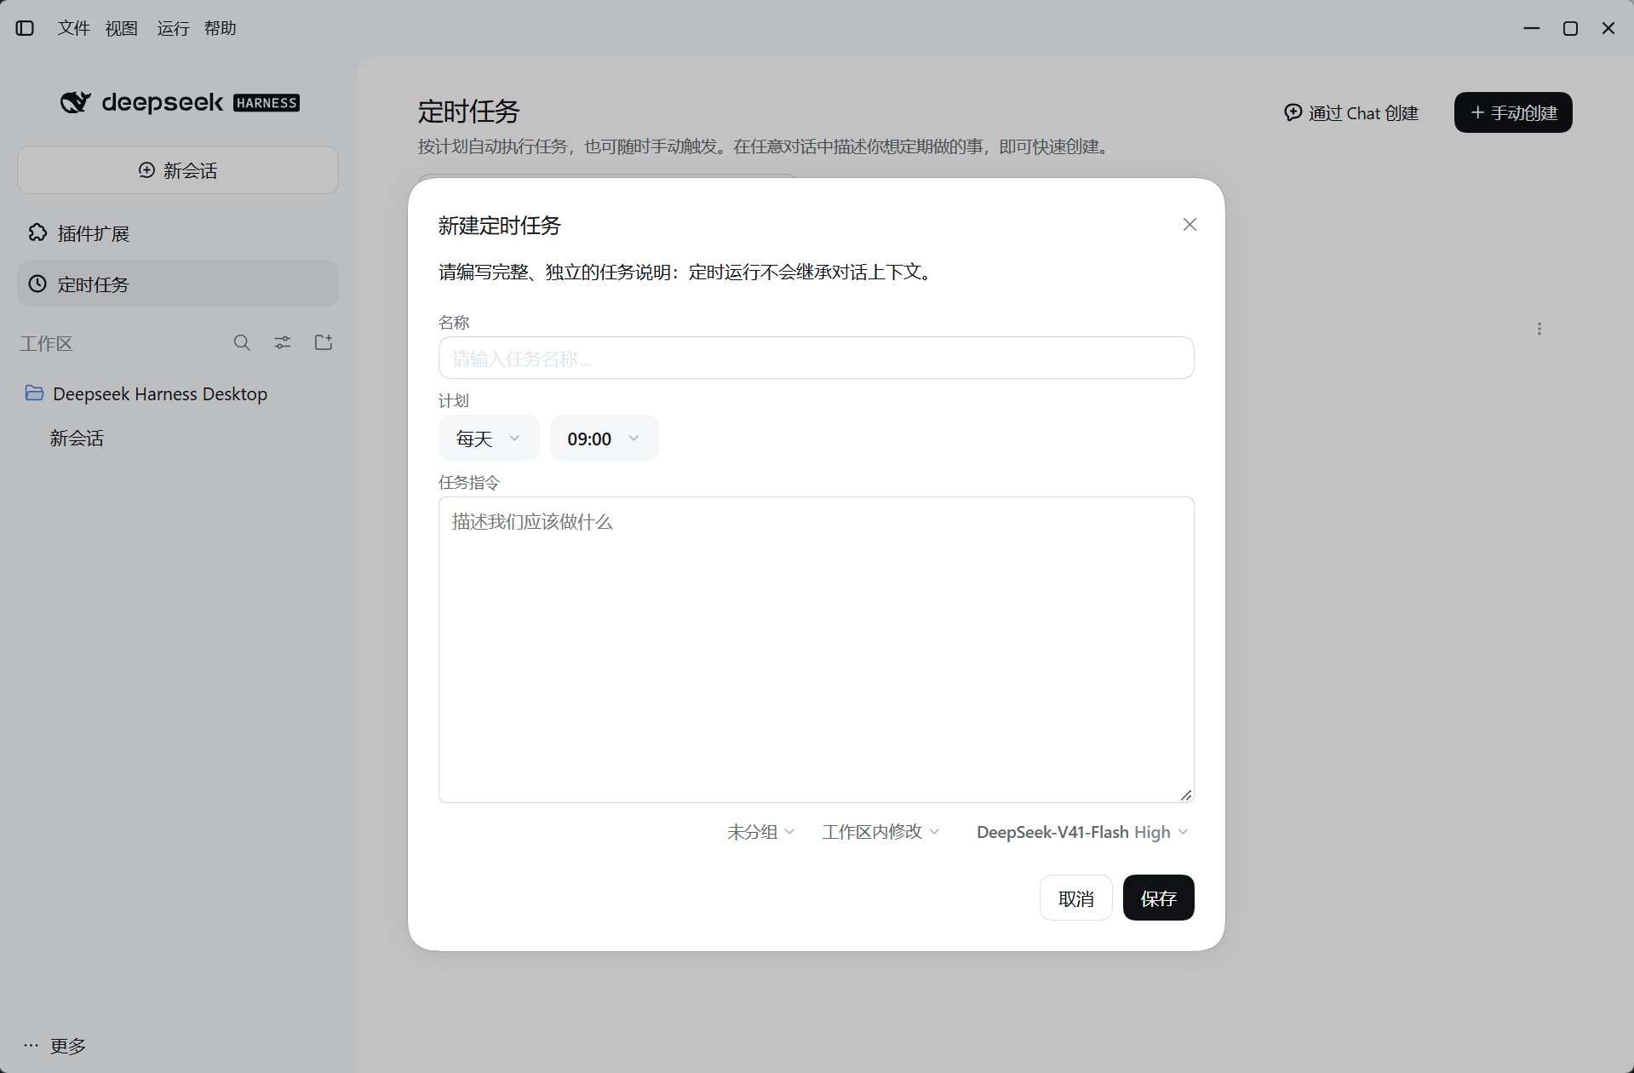Start a 新会话 with top button

pyautogui.click(x=178, y=170)
